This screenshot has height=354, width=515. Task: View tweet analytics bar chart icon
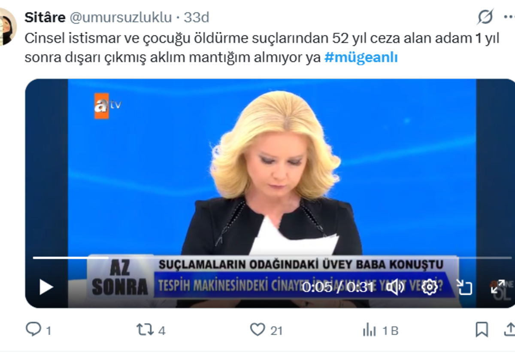pyautogui.click(x=369, y=330)
